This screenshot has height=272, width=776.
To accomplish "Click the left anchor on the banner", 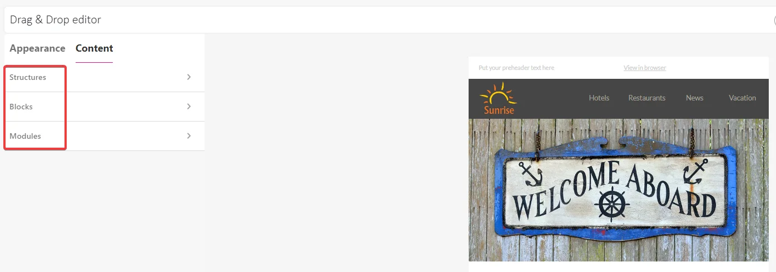I will (530, 174).
